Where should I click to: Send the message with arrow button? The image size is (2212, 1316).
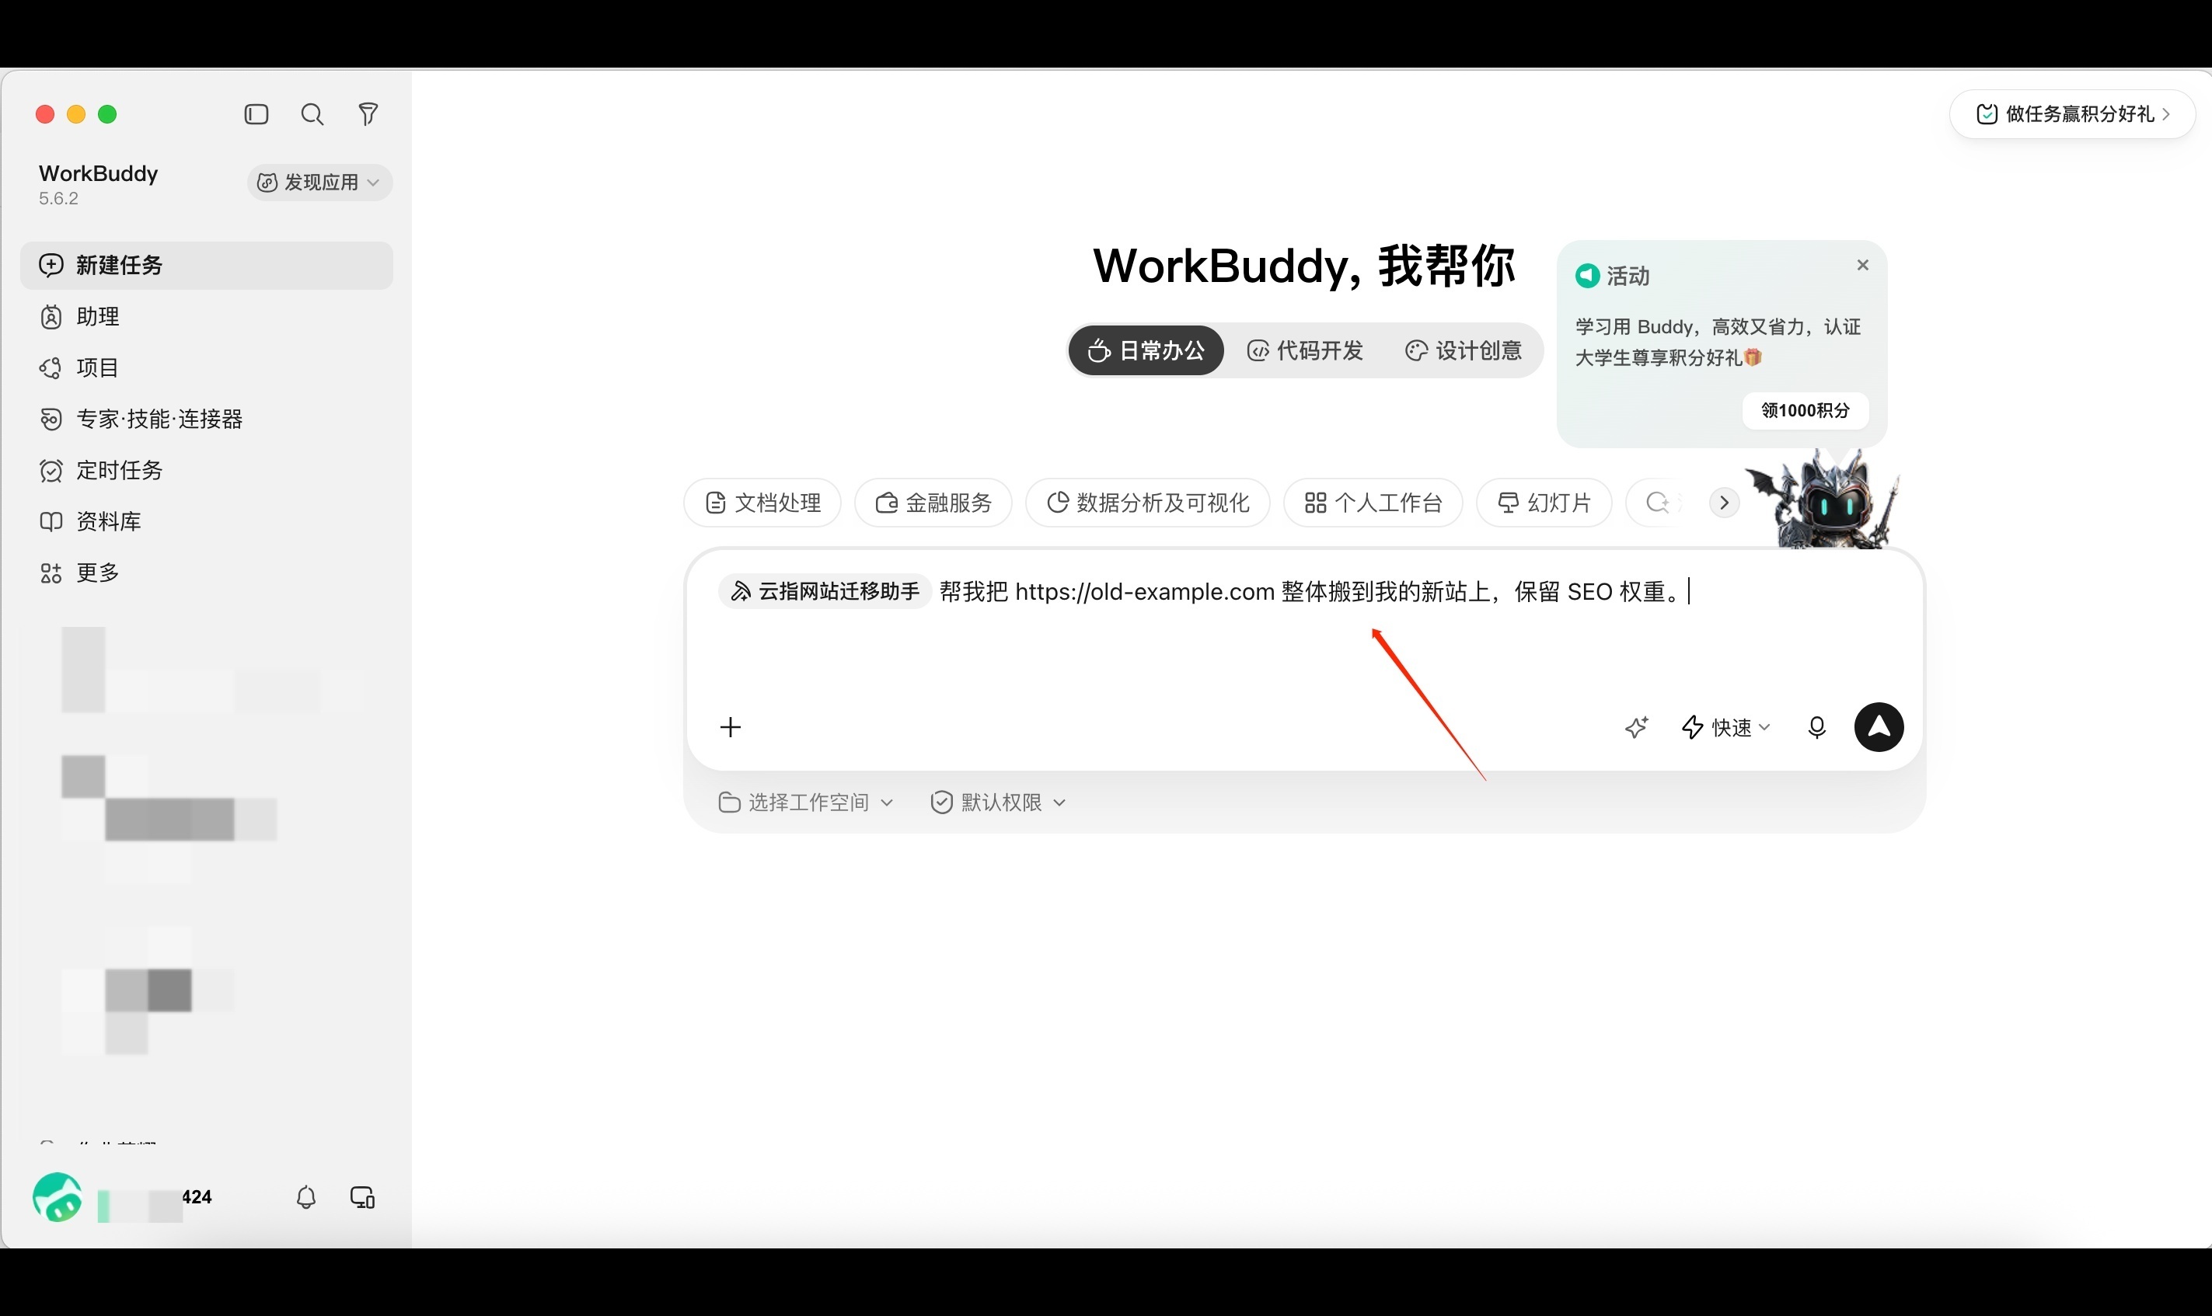coord(1879,728)
